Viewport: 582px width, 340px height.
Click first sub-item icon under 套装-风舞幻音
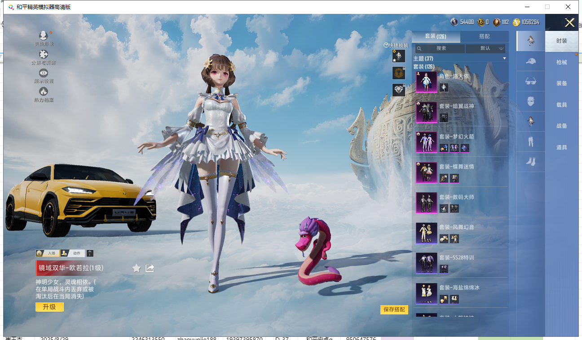pyautogui.click(x=444, y=239)
